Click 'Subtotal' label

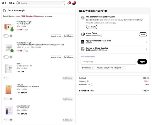pyautogui.click(x=82, y=78)
